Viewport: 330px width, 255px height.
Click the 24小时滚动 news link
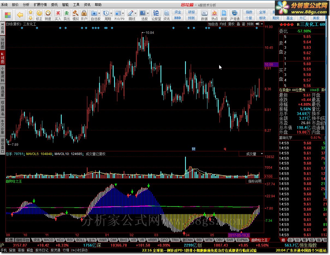(x=79, y=250)
